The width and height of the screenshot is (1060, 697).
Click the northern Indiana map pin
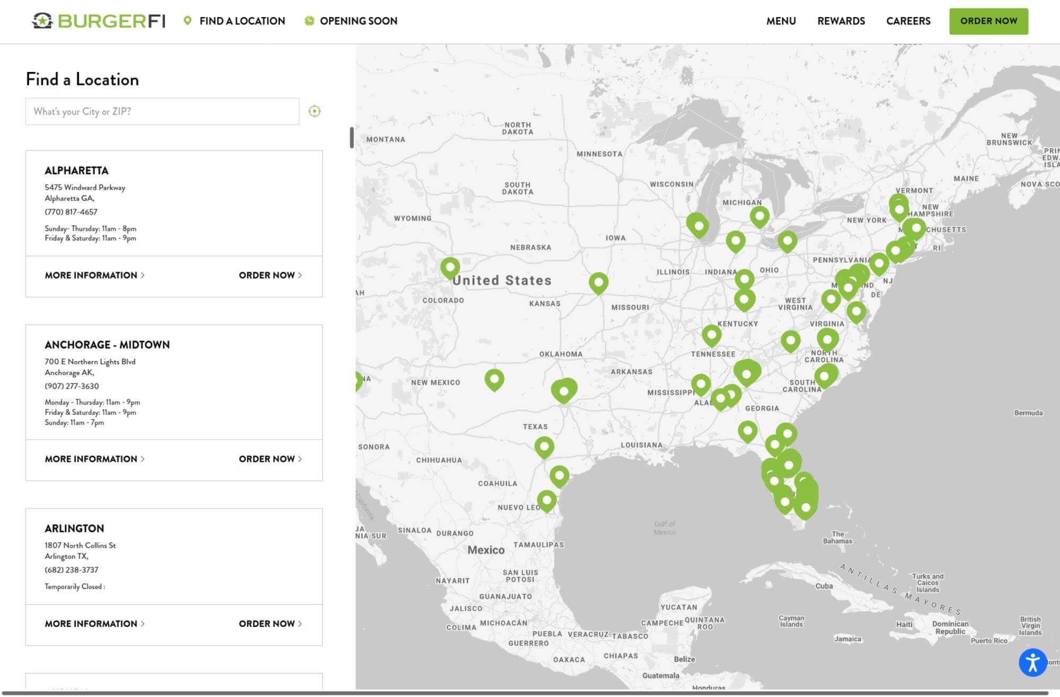click(x=735, y=241)
